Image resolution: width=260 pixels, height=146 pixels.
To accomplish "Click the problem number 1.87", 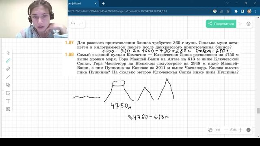I will point(69,43).
